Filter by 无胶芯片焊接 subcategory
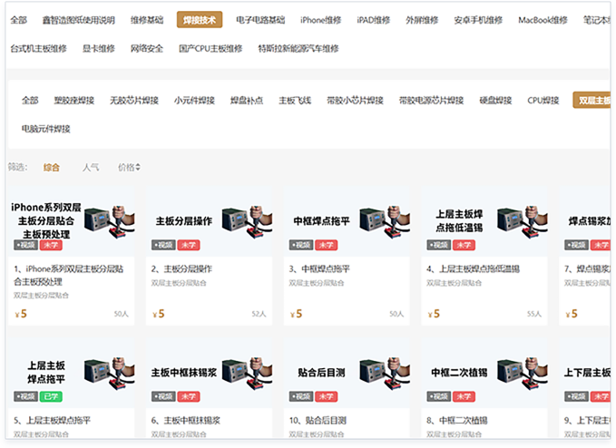This screenshot has height=448, width=616. tap(134, 101)
